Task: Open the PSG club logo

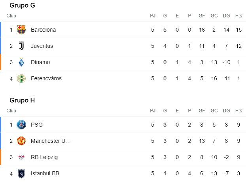Action: 21,125
